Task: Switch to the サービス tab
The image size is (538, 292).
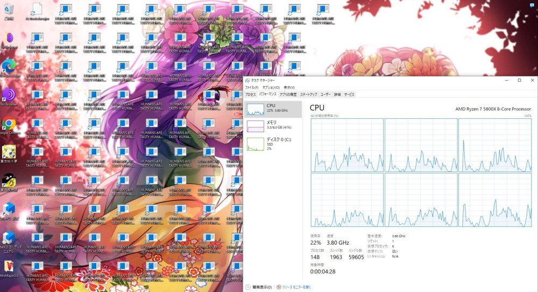Action: coord(349,94)
